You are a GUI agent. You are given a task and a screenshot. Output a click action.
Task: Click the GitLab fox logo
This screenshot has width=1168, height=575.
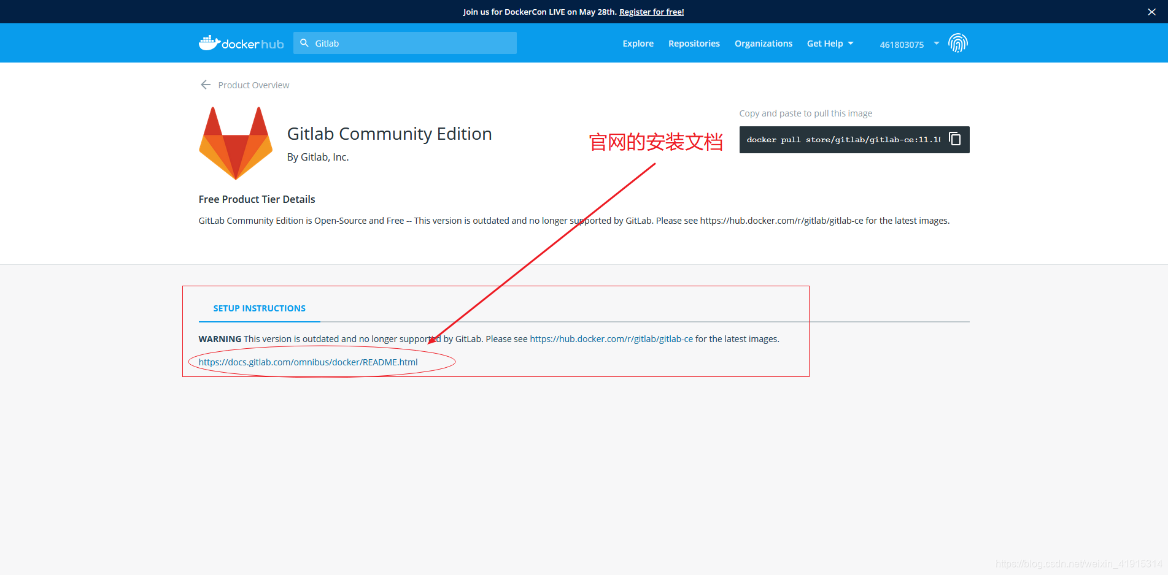pyautogui.click(x=236, y=143)
